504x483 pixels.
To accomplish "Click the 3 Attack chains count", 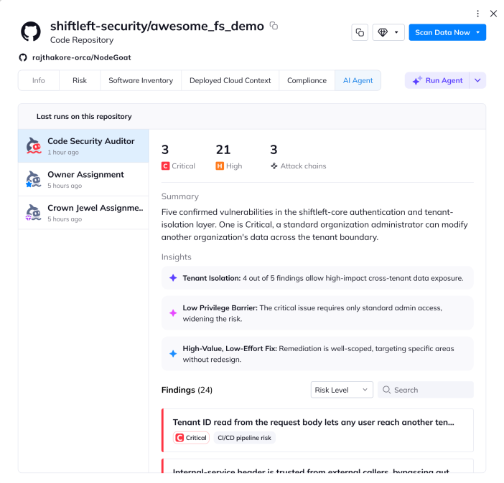I will (274, 150).
